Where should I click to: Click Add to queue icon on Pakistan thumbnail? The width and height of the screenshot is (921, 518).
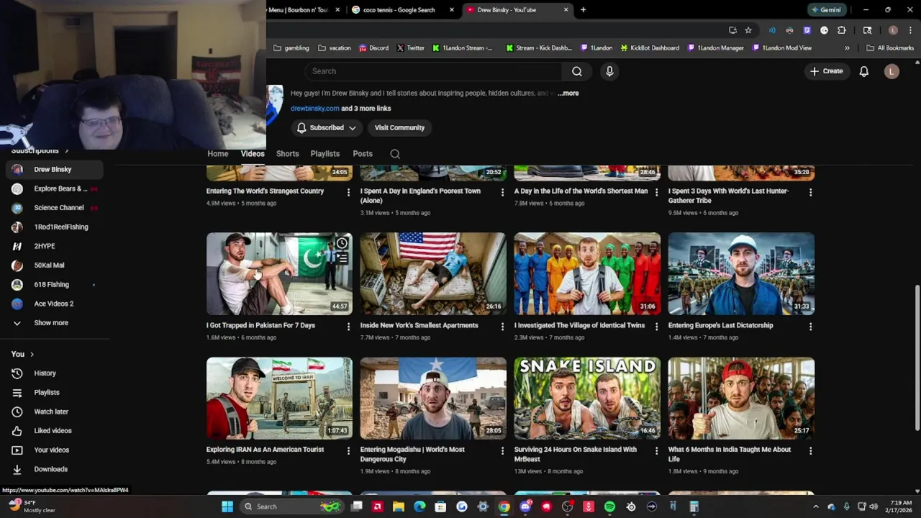point(342,258)
